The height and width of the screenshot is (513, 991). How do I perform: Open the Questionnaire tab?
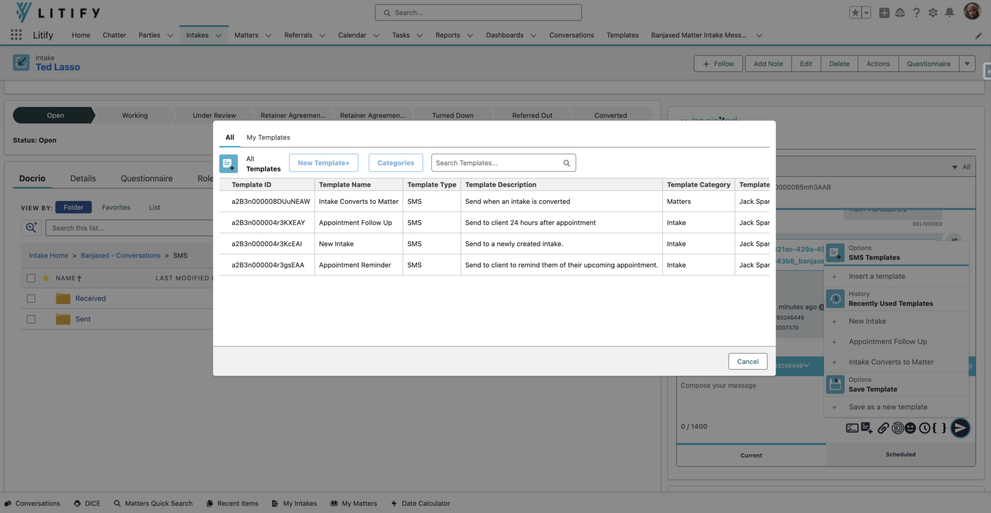point(147,178)
